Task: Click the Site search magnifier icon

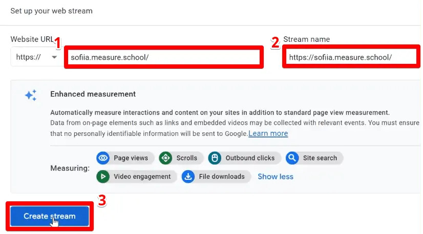Action: click(x=292, y=158)
